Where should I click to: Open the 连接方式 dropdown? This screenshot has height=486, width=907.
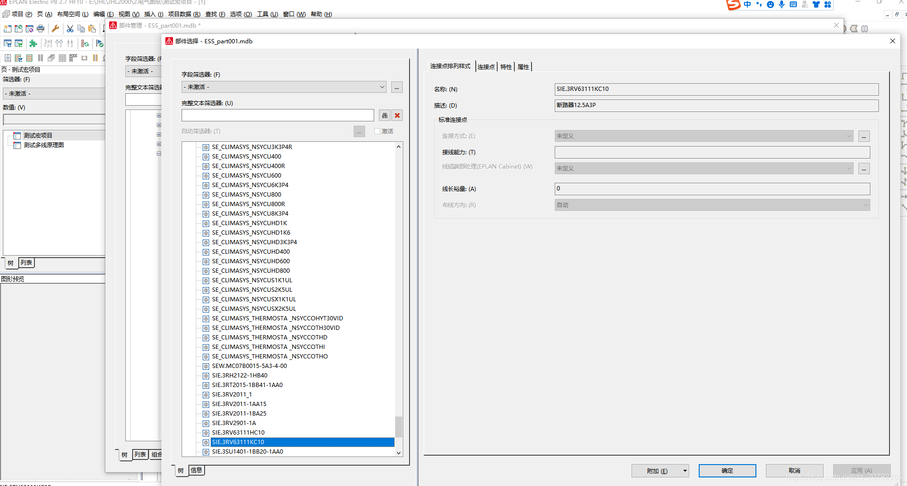[849, 136]
